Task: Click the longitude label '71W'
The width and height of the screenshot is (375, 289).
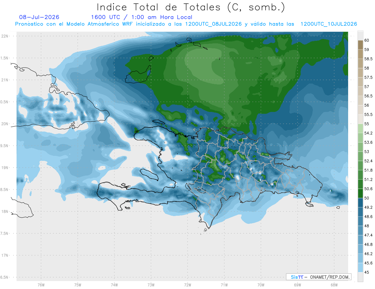Action: (x=224, y=285)
